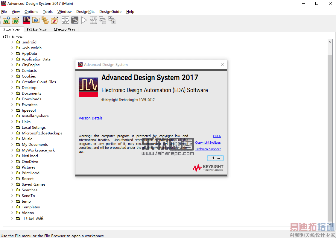
Task: Open a New Data Display window icon
Action: click(x=93, y=20)
